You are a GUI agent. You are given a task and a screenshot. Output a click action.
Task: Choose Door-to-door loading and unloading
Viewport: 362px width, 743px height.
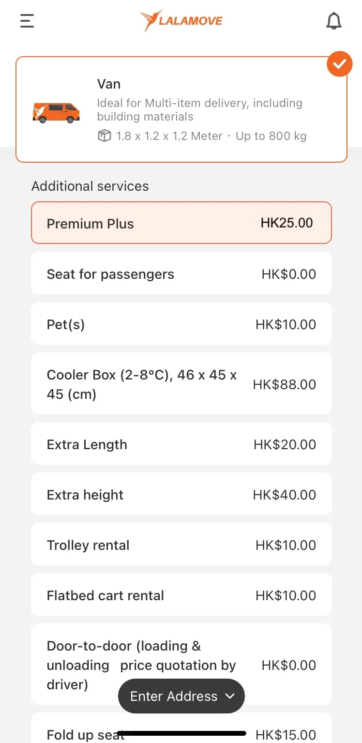click(x=181, y=664)
